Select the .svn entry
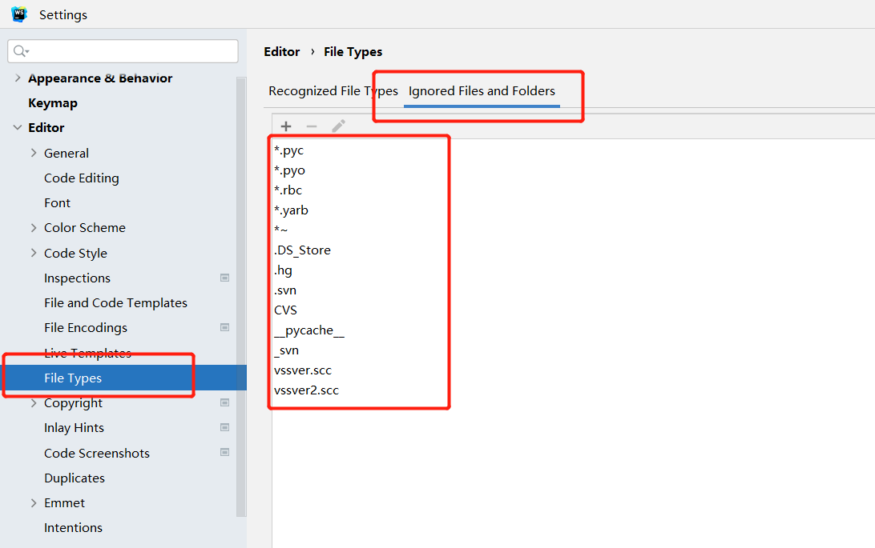The width and height of the screenshot is (875, 548). (x=285, y=290)
